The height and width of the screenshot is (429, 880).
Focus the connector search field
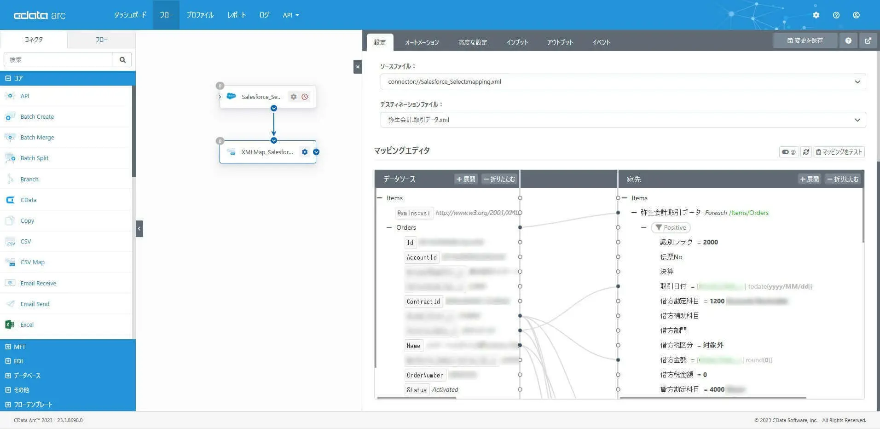point(58,60)
